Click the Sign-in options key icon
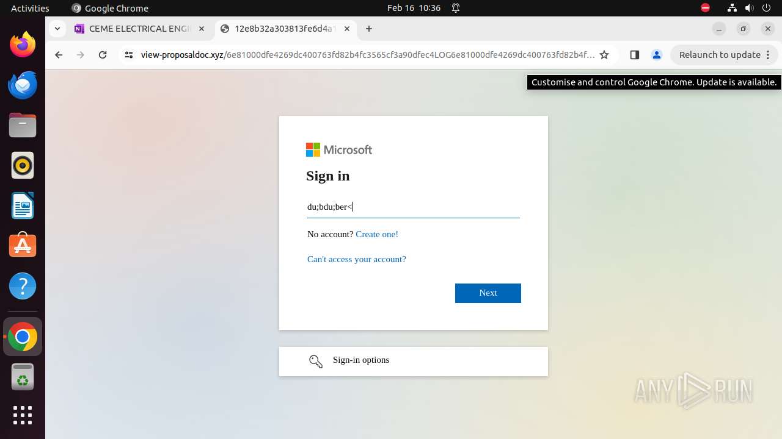The height and width of the screenshot is (439, 782). (316, 362)
